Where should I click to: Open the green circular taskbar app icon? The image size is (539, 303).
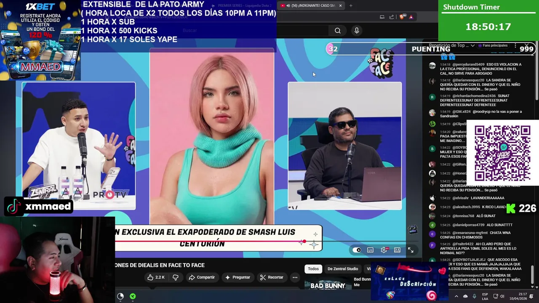(x=133, y=296)
